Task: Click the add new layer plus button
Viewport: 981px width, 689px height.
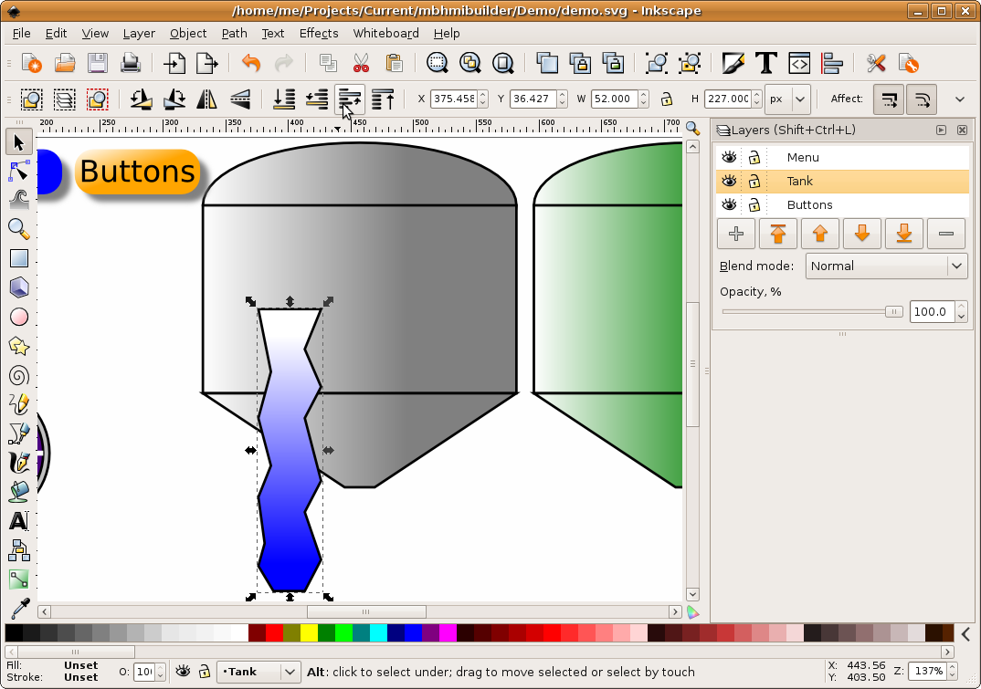Action: pyautogui.click(x=736, y=234)
